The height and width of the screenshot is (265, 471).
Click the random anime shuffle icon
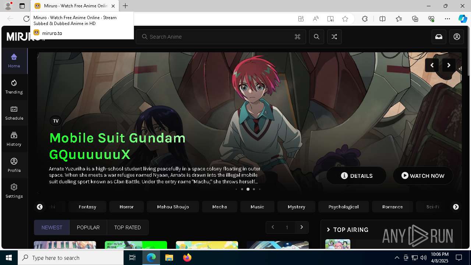pyautogui.click(x=334, y=37)
